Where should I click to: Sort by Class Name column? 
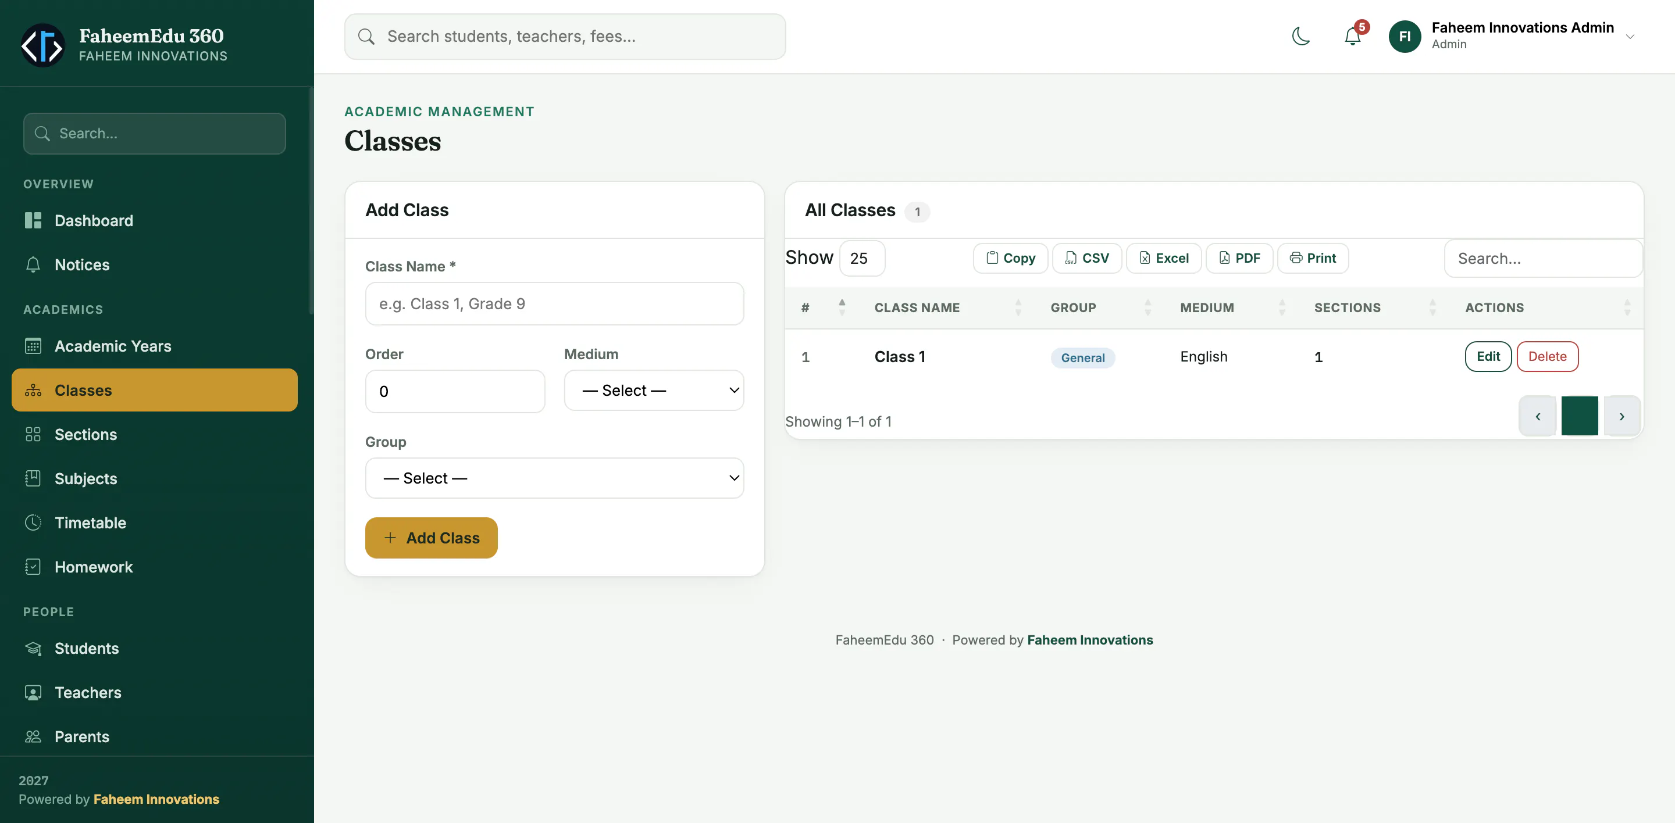(946, 307)
